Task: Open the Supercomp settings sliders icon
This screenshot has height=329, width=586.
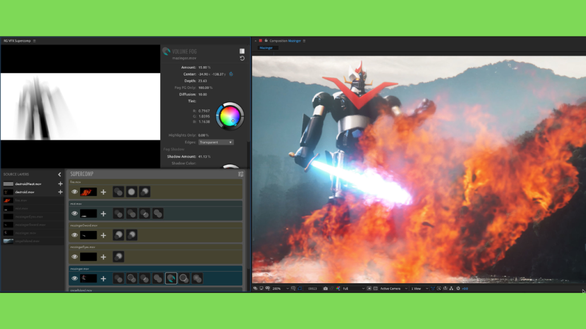Action: pyautogui.click(x=241, y=174)
